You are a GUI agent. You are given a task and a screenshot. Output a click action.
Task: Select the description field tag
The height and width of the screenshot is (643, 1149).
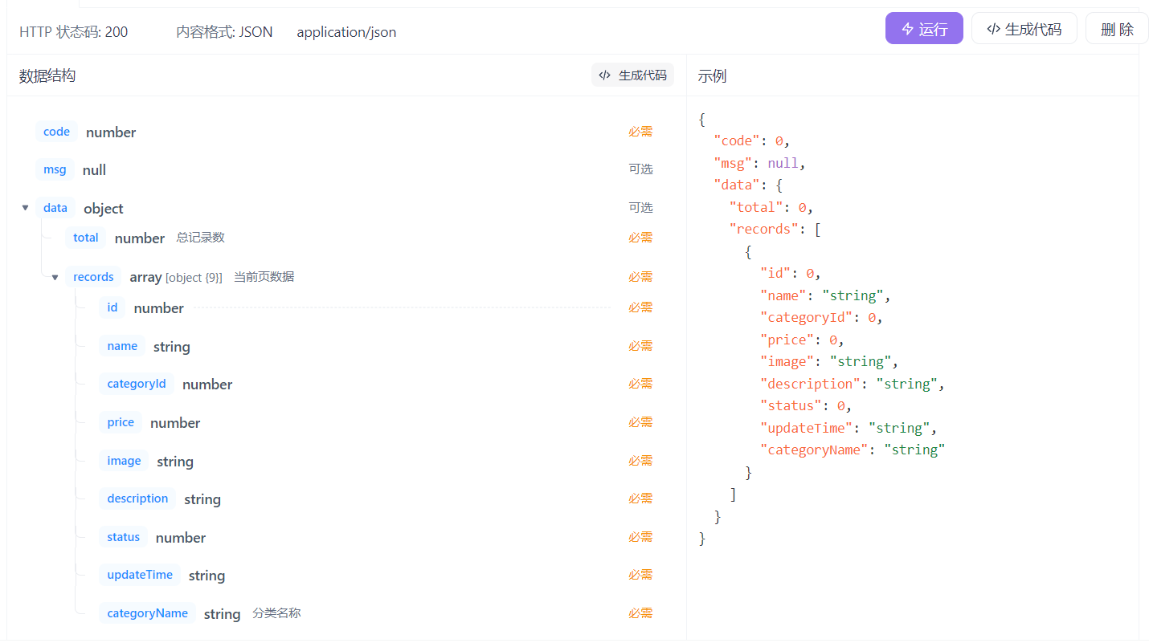point(137,499)
